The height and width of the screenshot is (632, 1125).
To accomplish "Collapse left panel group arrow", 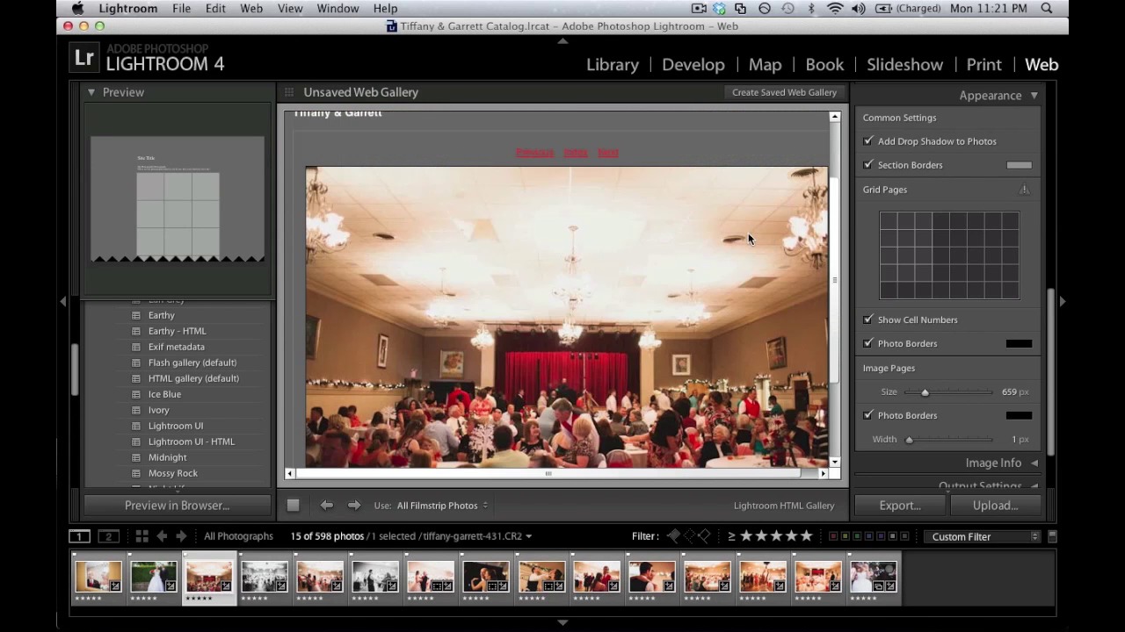I will tap(62, 301).
